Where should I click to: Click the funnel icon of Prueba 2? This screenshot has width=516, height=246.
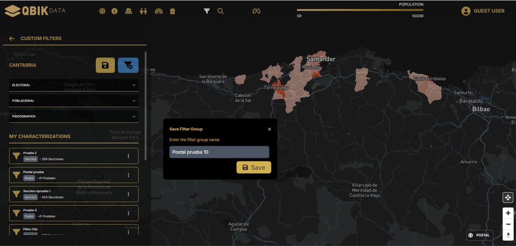coord(16,156)
